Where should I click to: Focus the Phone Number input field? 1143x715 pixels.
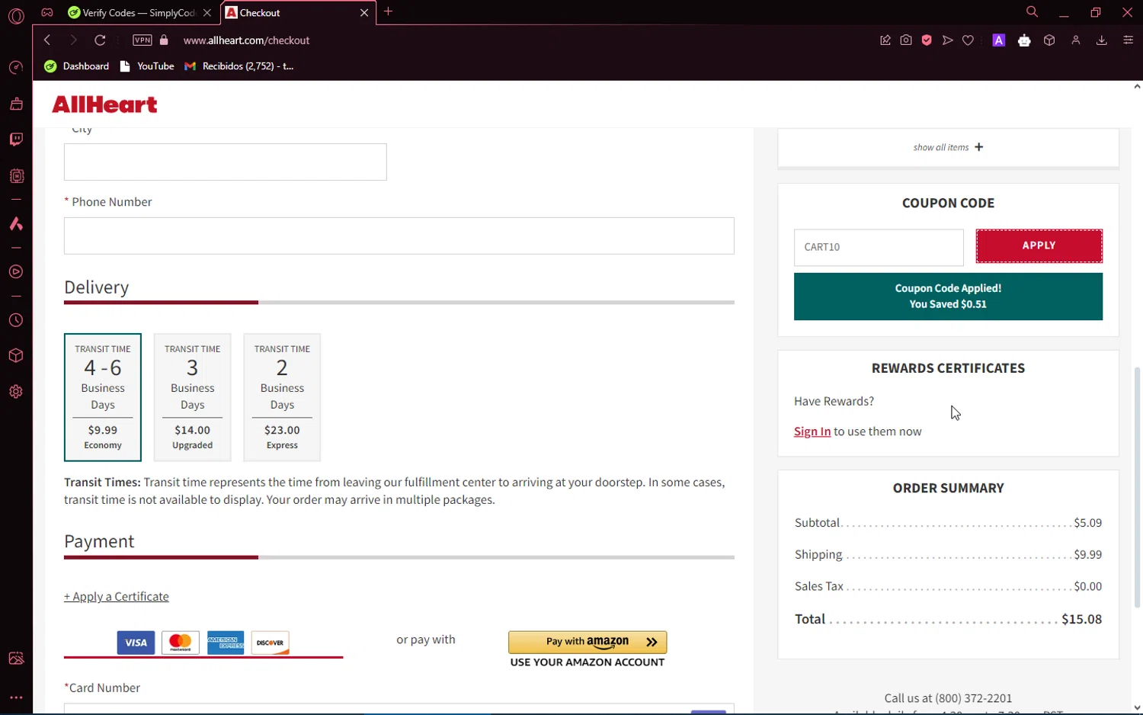point(399,236)
